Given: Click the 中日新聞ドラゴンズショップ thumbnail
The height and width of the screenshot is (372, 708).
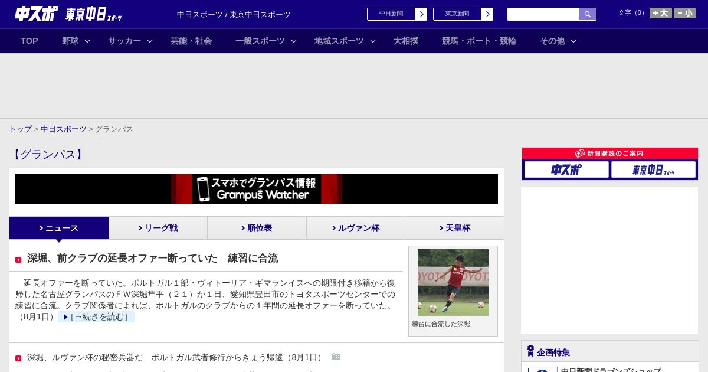Looking at the screenshot, I should 542,370.
